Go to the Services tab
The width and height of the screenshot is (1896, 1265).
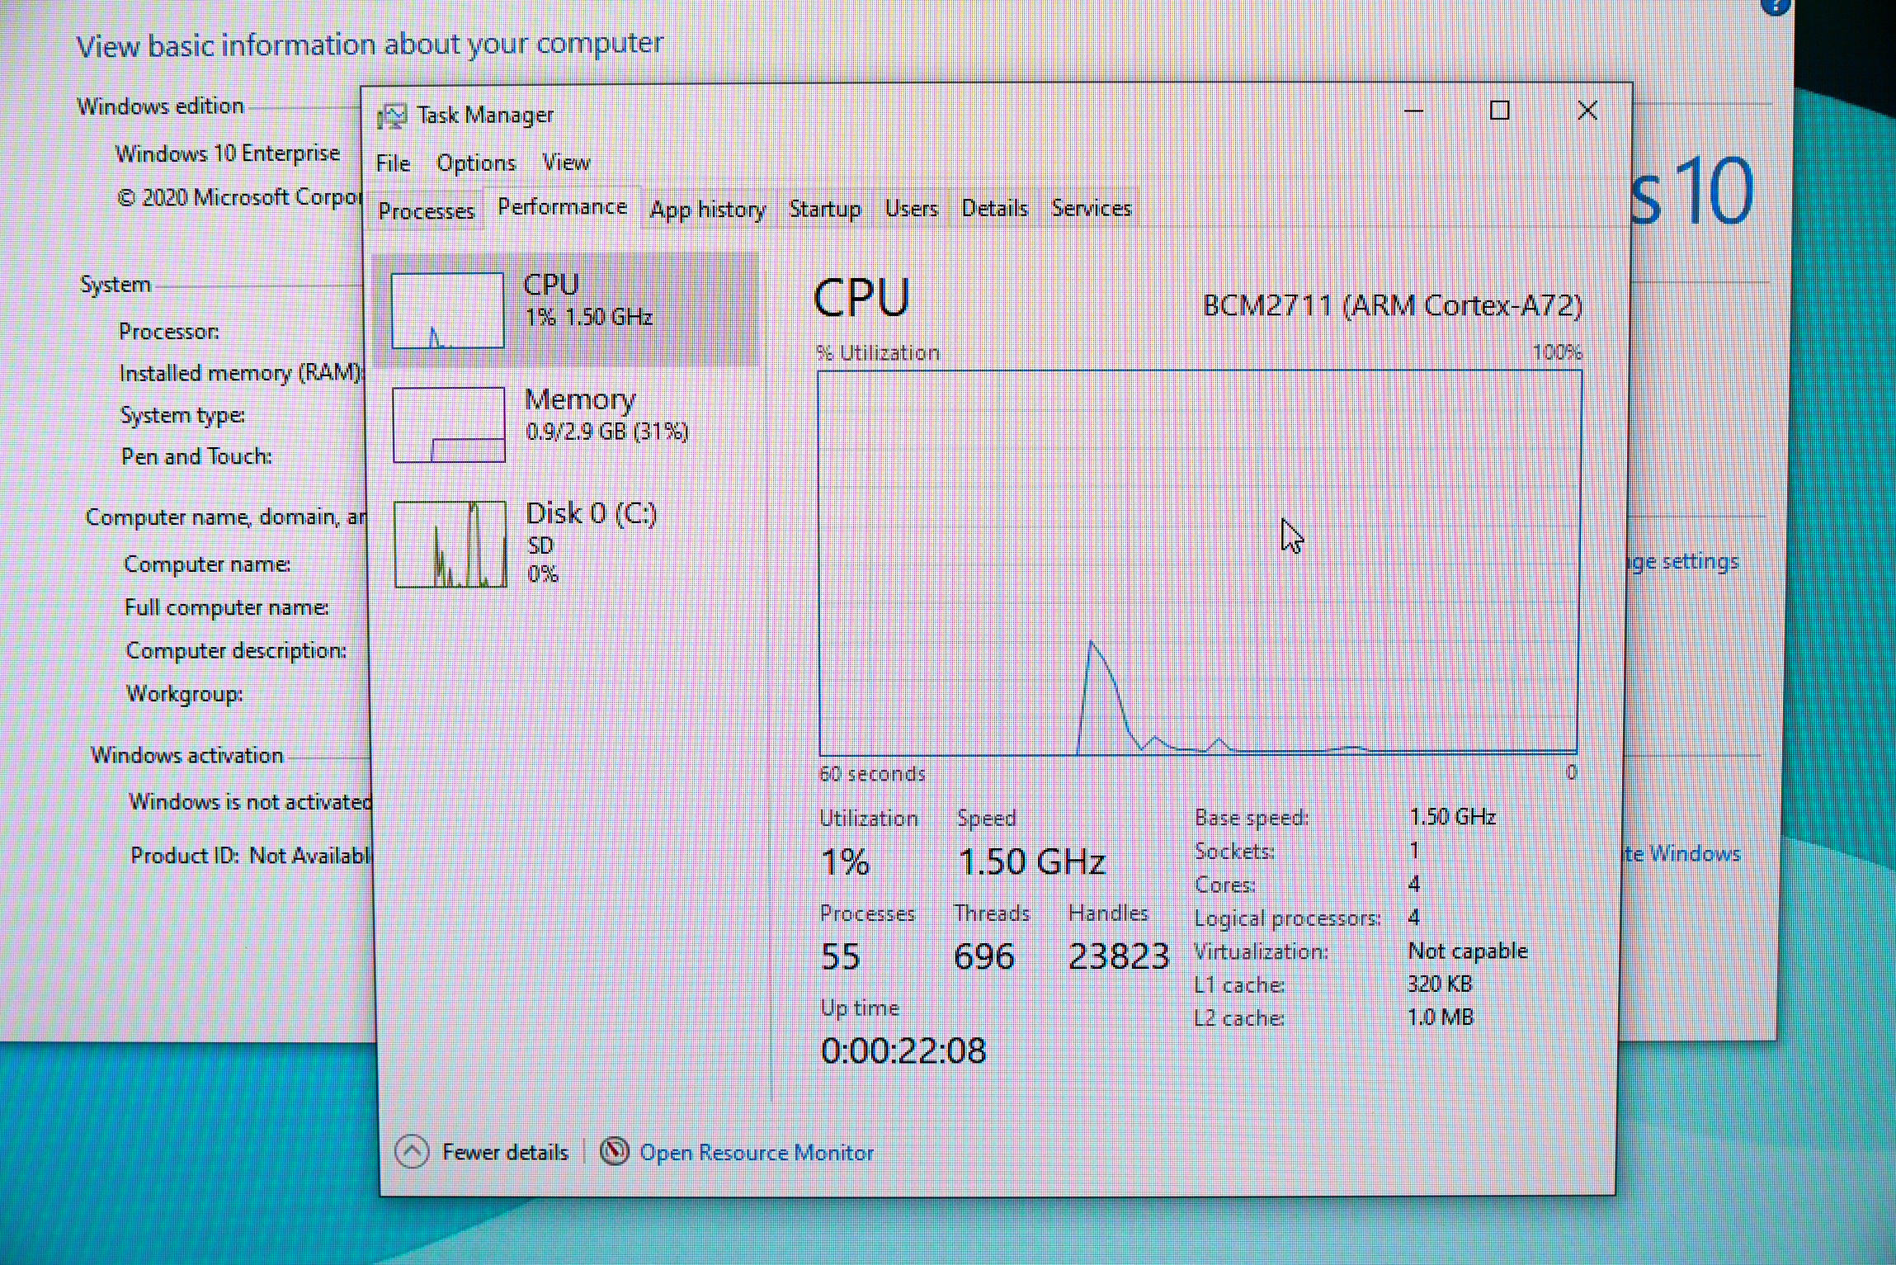1091,209
